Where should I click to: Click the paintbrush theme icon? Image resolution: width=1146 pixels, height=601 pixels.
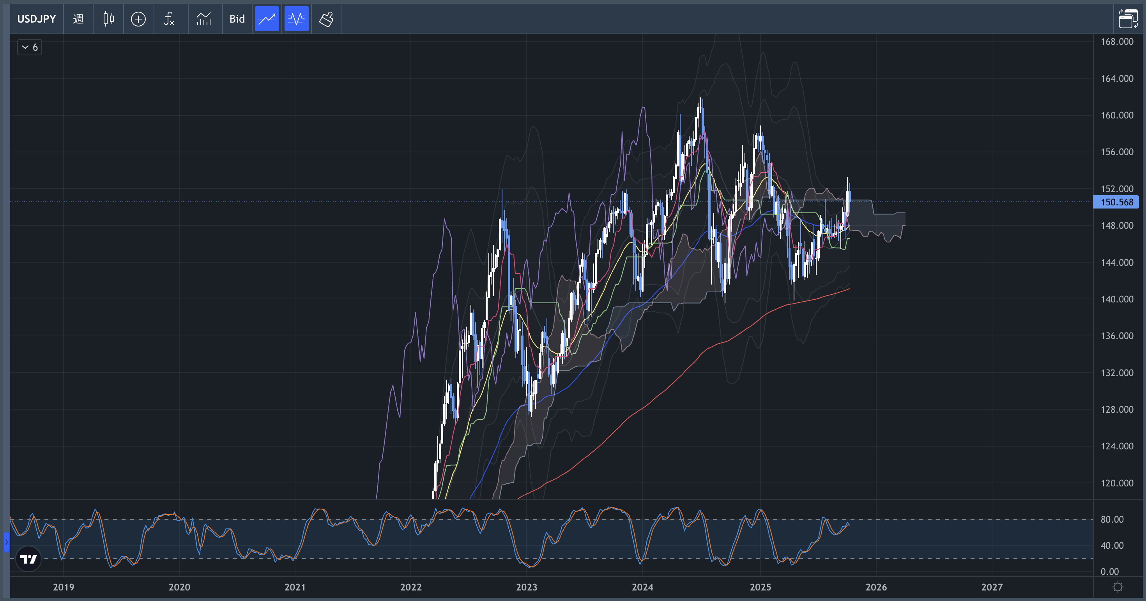[x=326, y=19]
